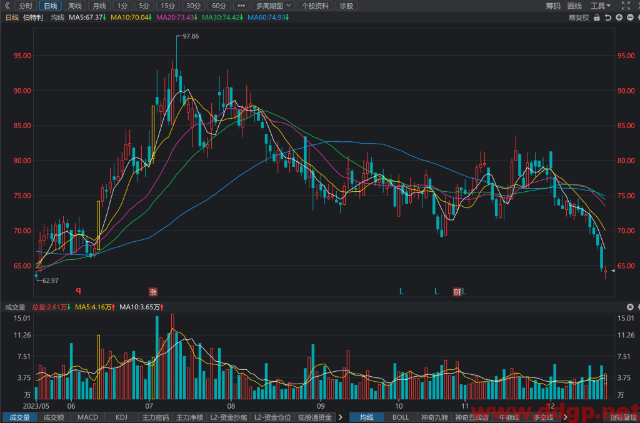The width and height of the screenshot is (640, 423).
Task: Close the 成交量 volume panel
Action: (x=630, y=307)
